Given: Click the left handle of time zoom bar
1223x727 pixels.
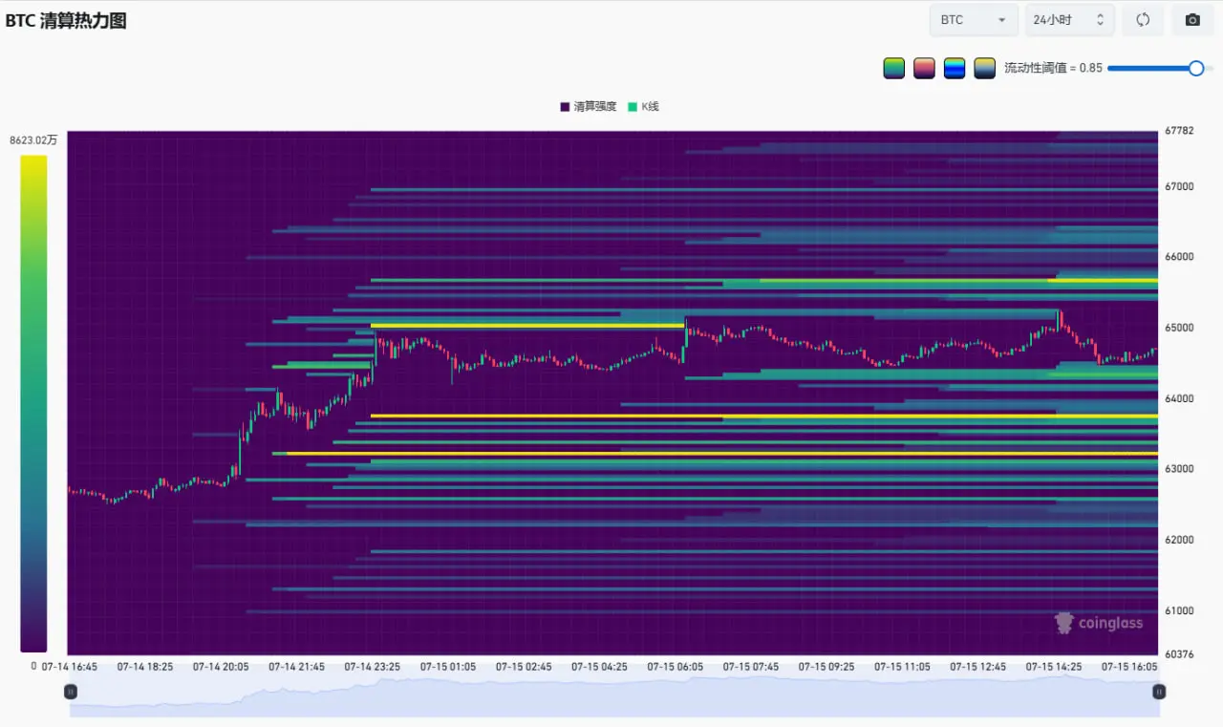Looking at the screenshot, I should (71, 692).
